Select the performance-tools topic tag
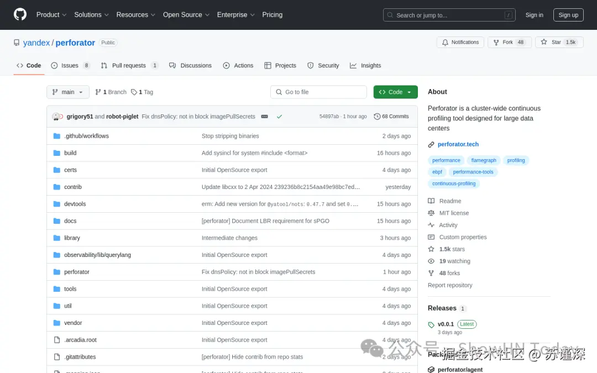Viewport: 597px width, 373px height. point(473,172)
